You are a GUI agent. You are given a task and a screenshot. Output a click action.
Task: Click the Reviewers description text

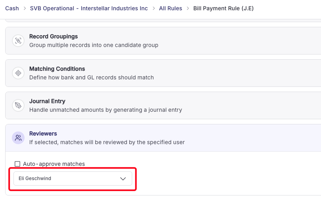tap(107, 142)
